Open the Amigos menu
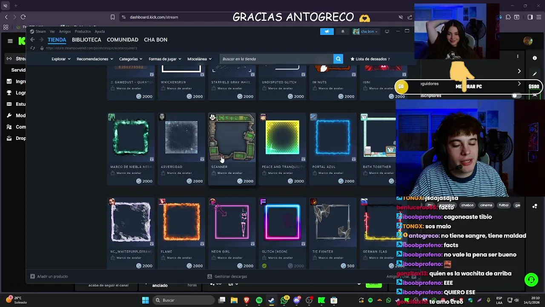 [x=65, y=31]
